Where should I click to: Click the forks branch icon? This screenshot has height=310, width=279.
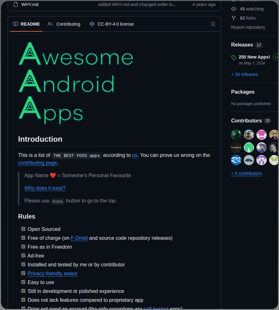click(234, 18)
